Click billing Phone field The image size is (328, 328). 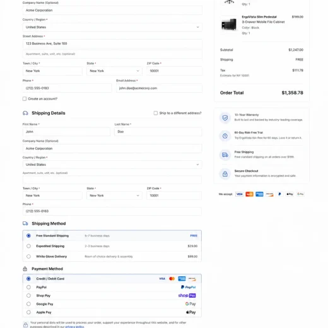tap(67, 88)
